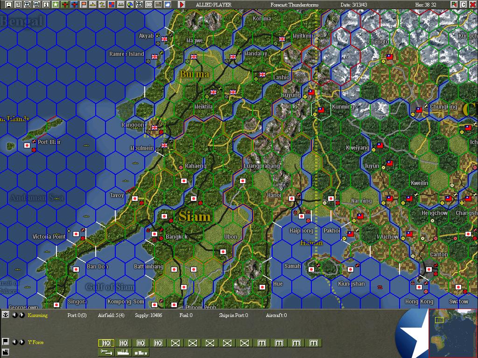Click the British flag at Myitkyina

(x=282, y=39)
